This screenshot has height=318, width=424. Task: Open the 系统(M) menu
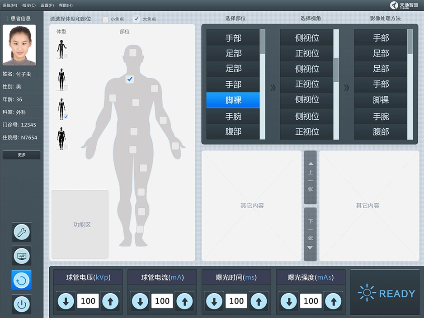tap(10, 5)
